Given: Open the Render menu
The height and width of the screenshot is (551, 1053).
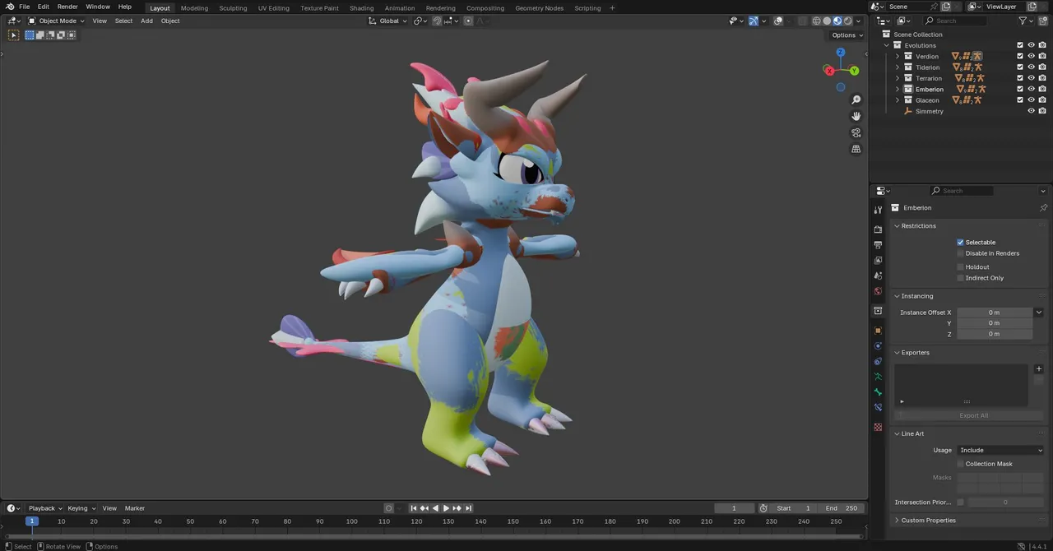Looking at the screenshot, I should click(x=67, y=7).
